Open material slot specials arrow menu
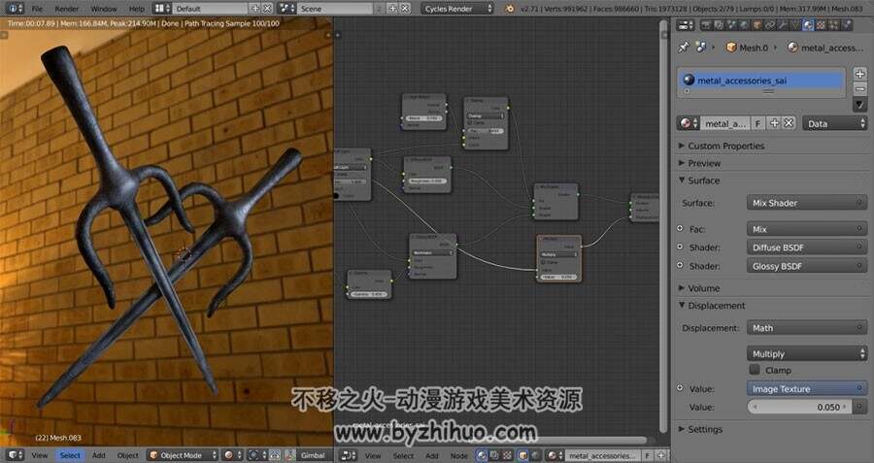 tap(859, 105)
